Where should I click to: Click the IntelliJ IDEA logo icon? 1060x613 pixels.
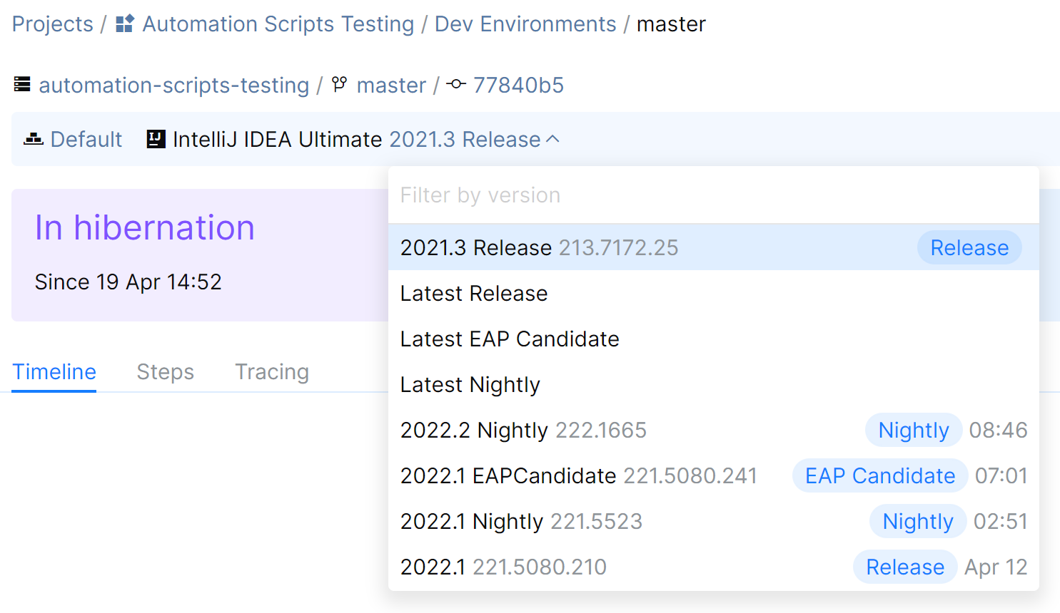tap(156, 139)
